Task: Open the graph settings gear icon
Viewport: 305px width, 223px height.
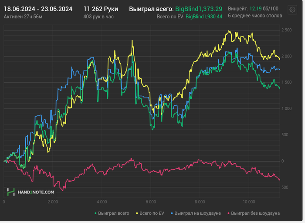Action: tap(292, 10)
